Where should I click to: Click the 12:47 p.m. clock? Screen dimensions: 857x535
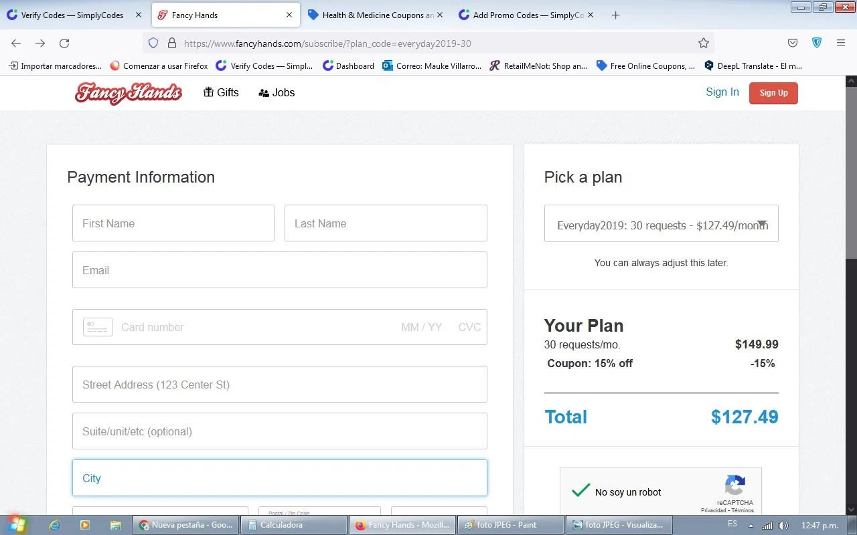coord(820,526)
